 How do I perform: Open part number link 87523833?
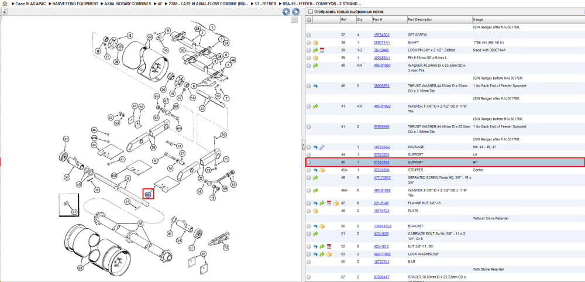(x=381, y=155)
